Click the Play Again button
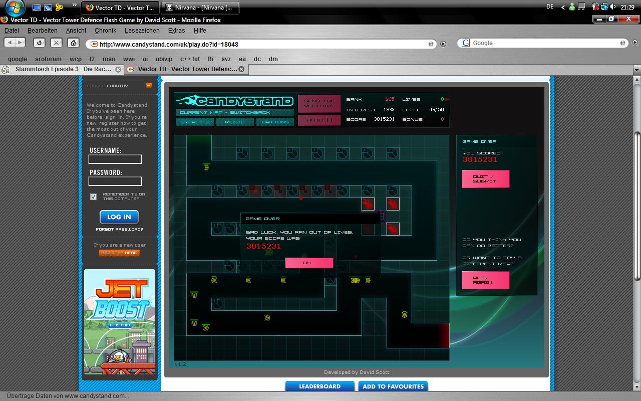Viewport: 641px width, 401px height. [x=485, y=280]
